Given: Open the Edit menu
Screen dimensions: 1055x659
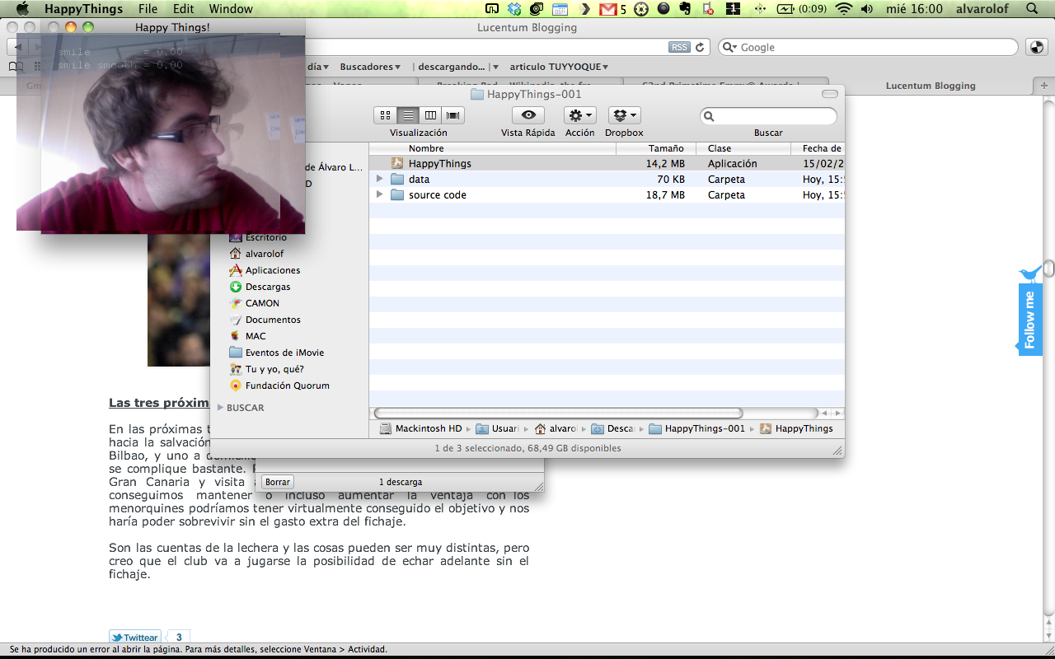Looking at the screenshot, I should coord(184,9).
